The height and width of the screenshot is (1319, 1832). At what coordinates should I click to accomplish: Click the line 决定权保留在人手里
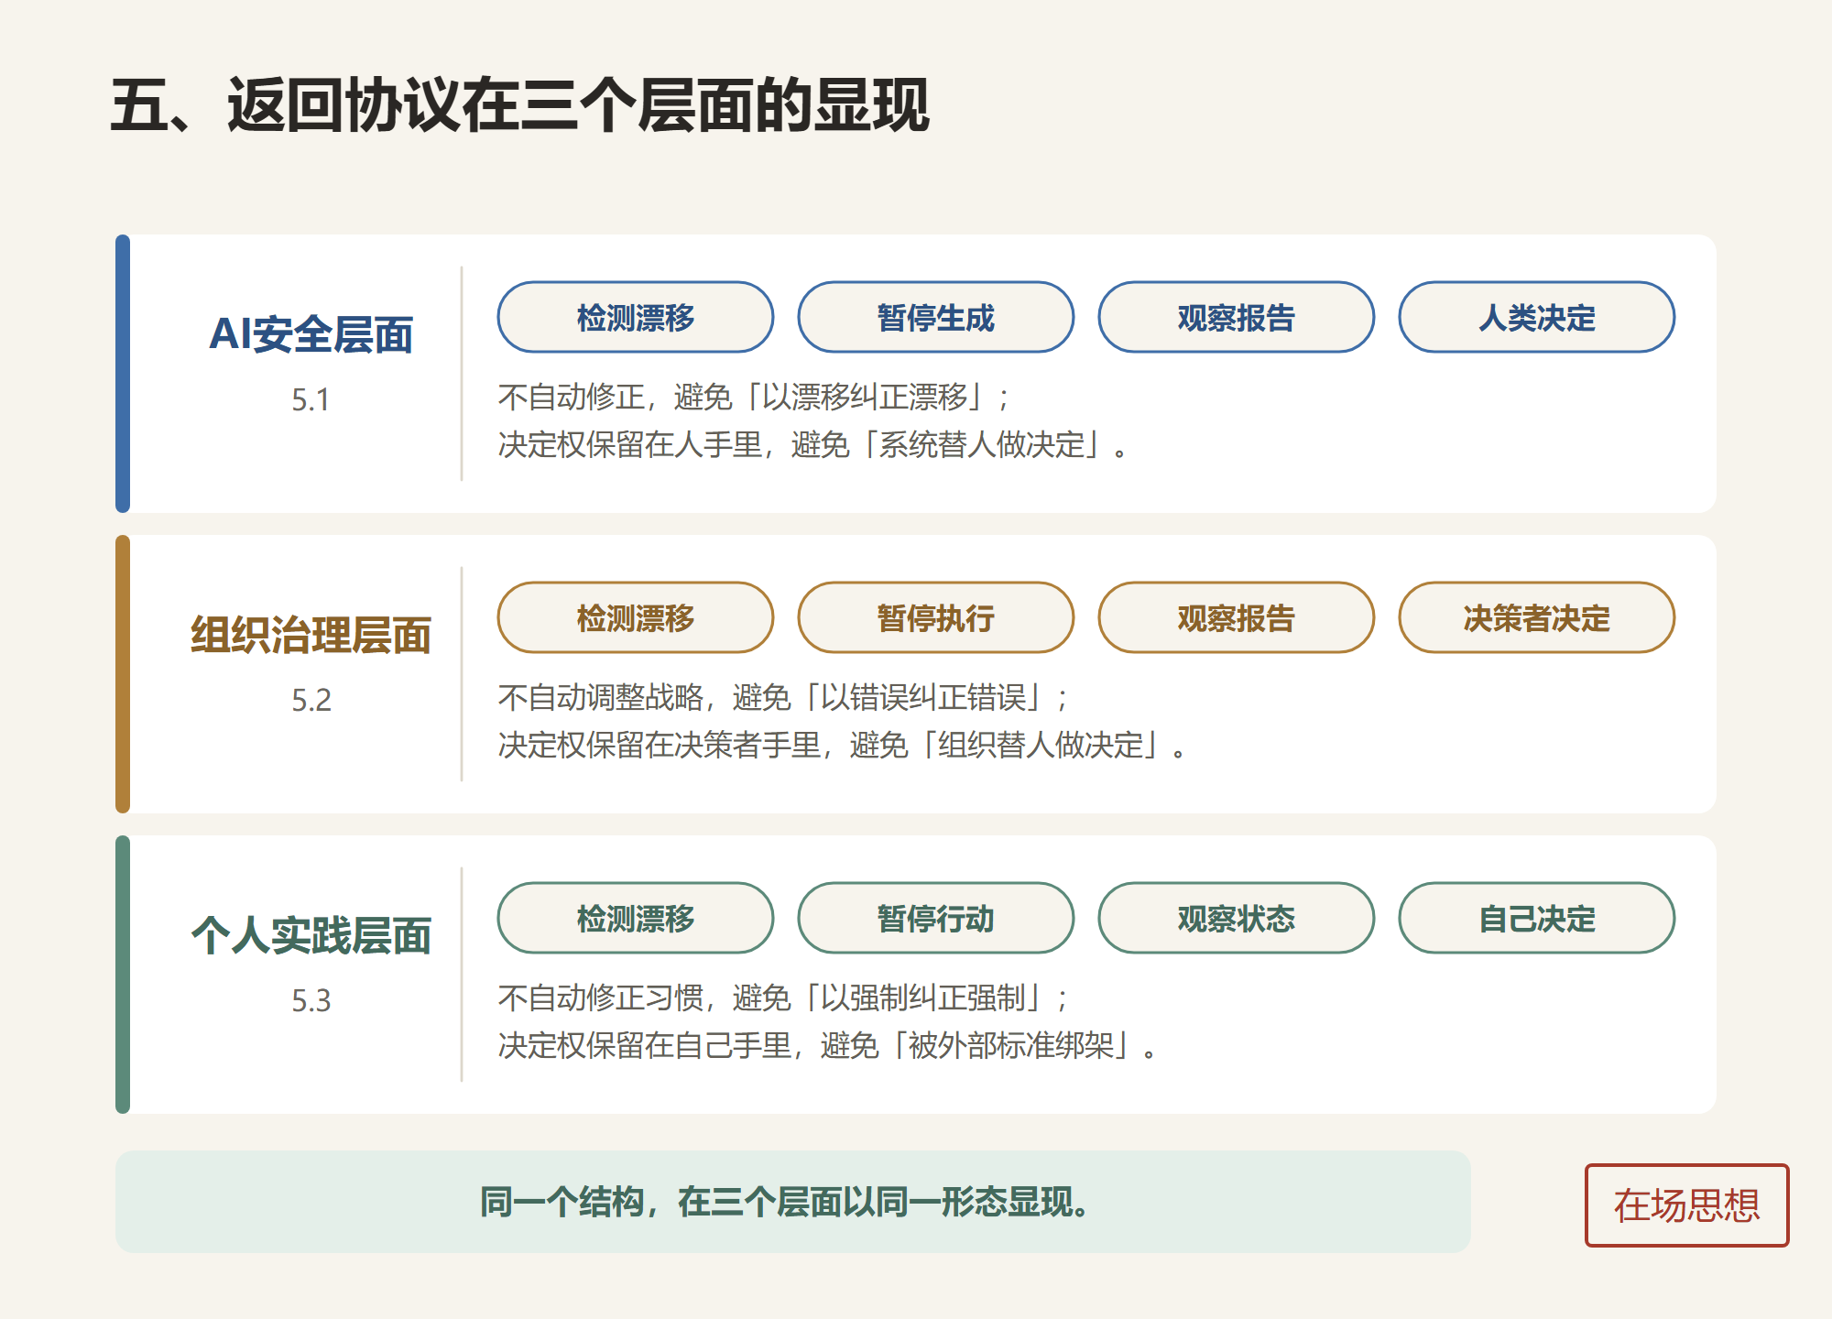tap(629, 445)
